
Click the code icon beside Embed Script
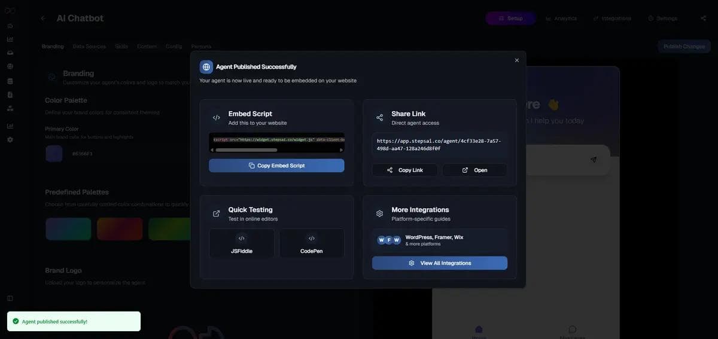point(216,118)
